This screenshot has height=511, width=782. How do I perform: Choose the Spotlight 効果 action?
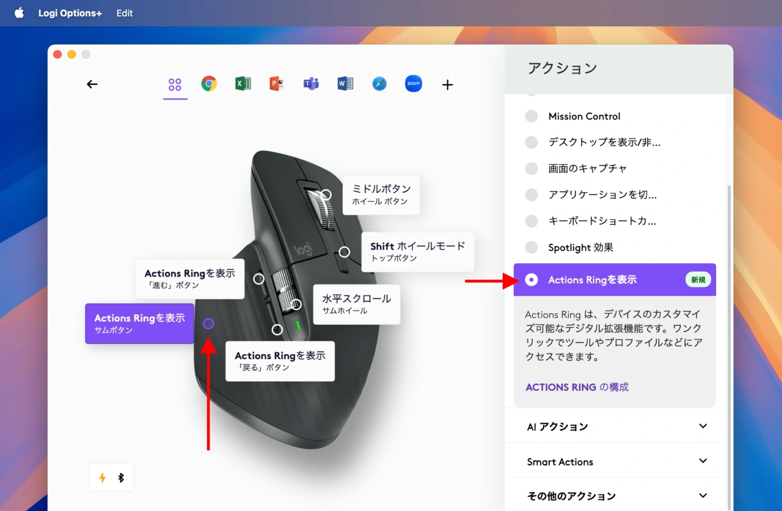click(531, 247)
